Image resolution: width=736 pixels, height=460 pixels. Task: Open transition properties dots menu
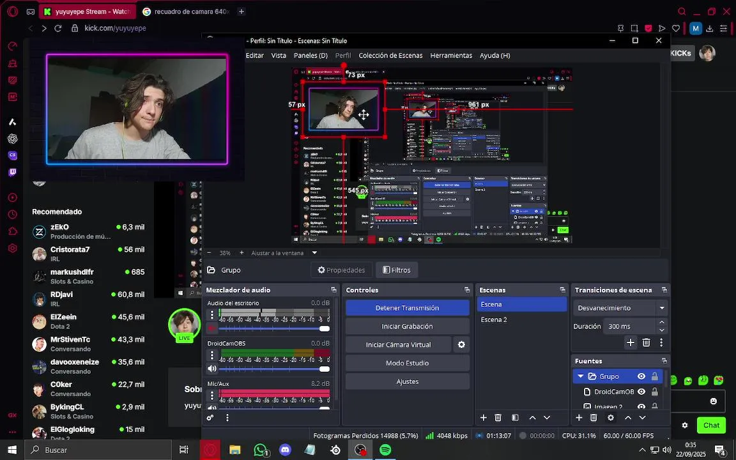coord(661,342)
